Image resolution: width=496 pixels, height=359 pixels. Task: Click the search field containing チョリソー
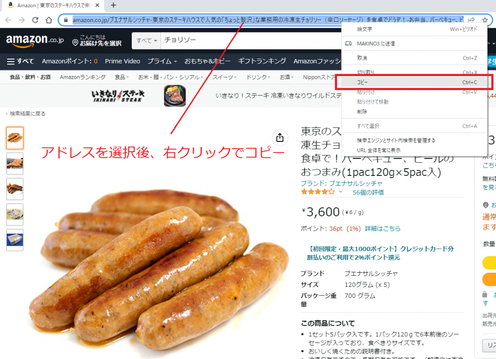[250, 41]
